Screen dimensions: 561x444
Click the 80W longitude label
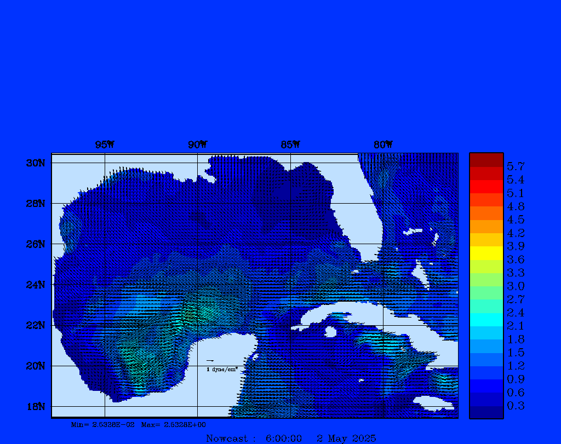tap(383, 145)
